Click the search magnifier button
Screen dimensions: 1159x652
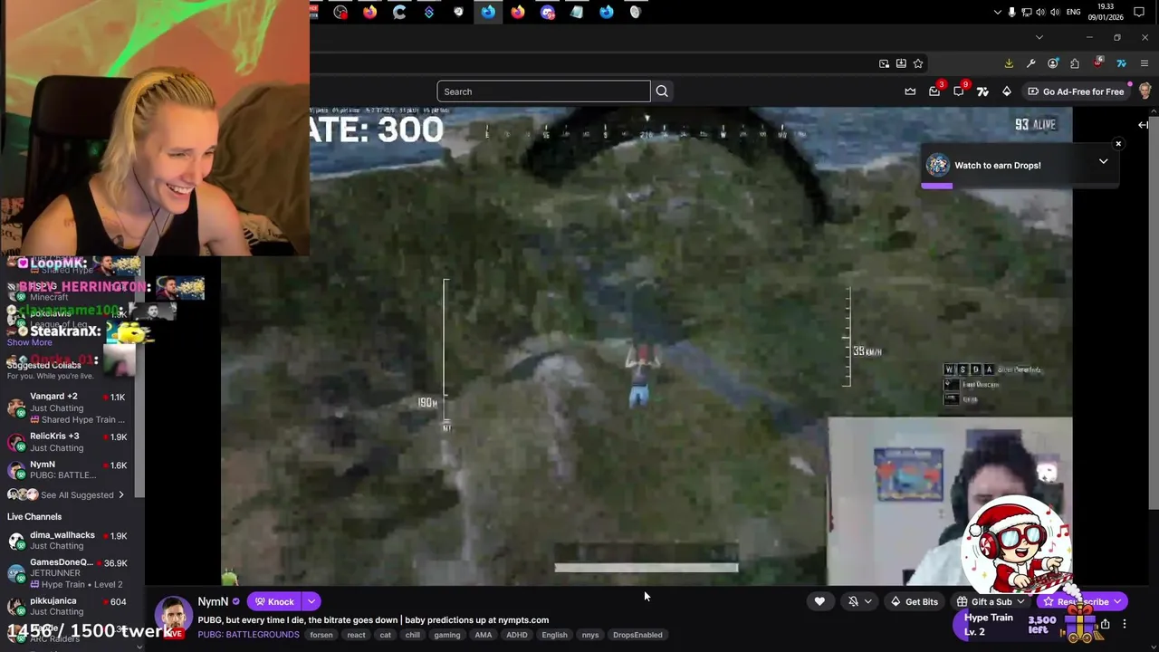pyautogui.click(x=662, y=91)
